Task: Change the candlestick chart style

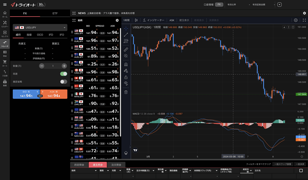Action: point(136,20)
